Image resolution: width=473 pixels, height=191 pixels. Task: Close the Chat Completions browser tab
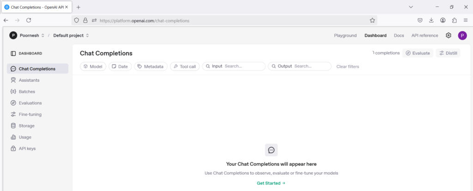click(x=67, y=7)
